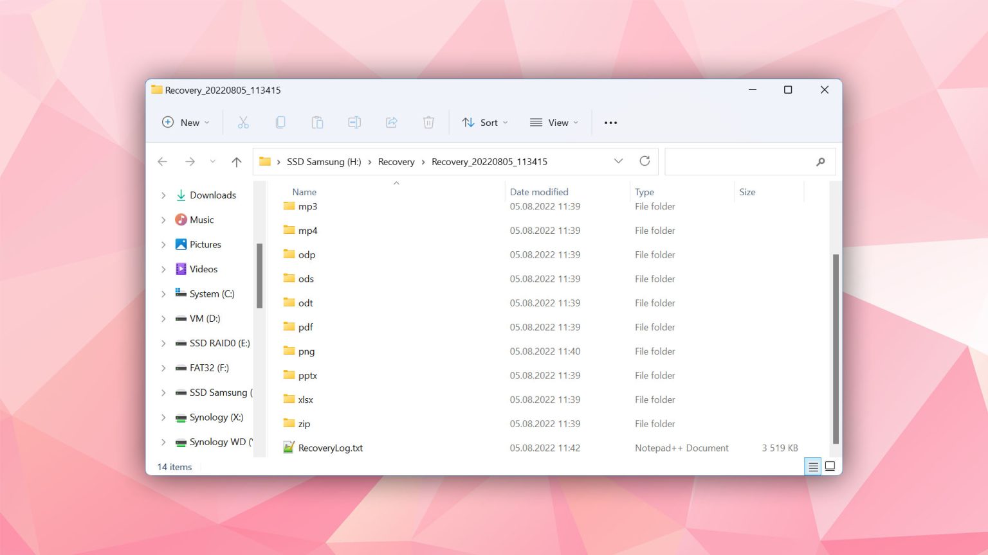
Task: Refresh the folder using the refresh icon
Action: 645,161
